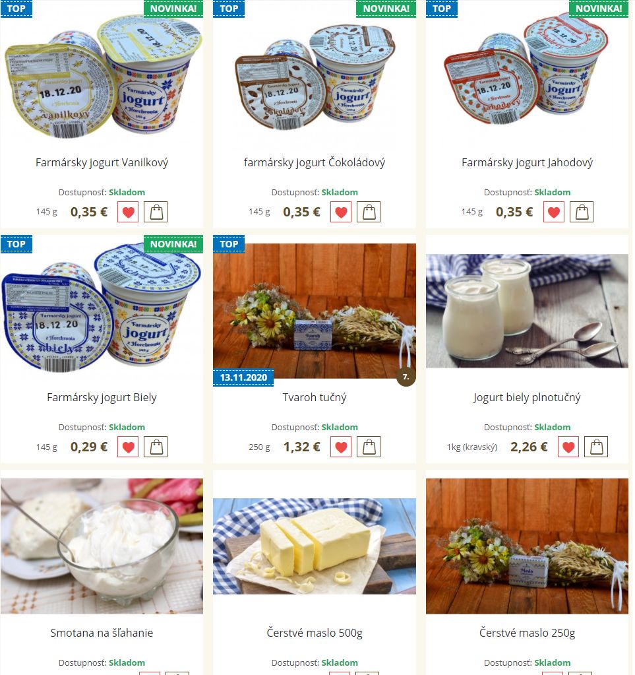Open Smotana na šľahanie product link
Viewport: 635px width, 675px height.
(102, 633)
